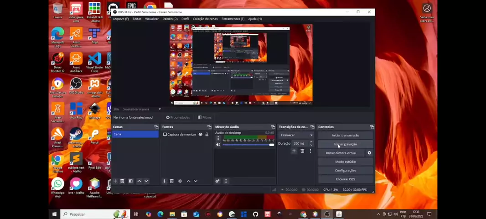Open advanced audio properties gears icon
The height and width of the screenshot is (219, 486).
(x=217, y=181)
